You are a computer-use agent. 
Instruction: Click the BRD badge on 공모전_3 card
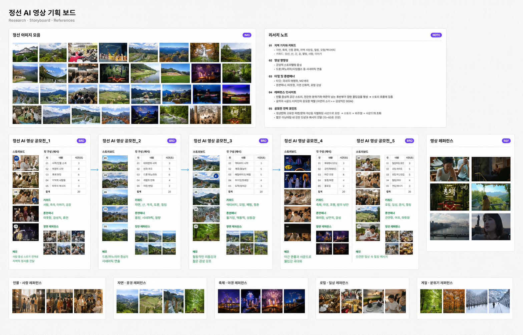point(264,141)
